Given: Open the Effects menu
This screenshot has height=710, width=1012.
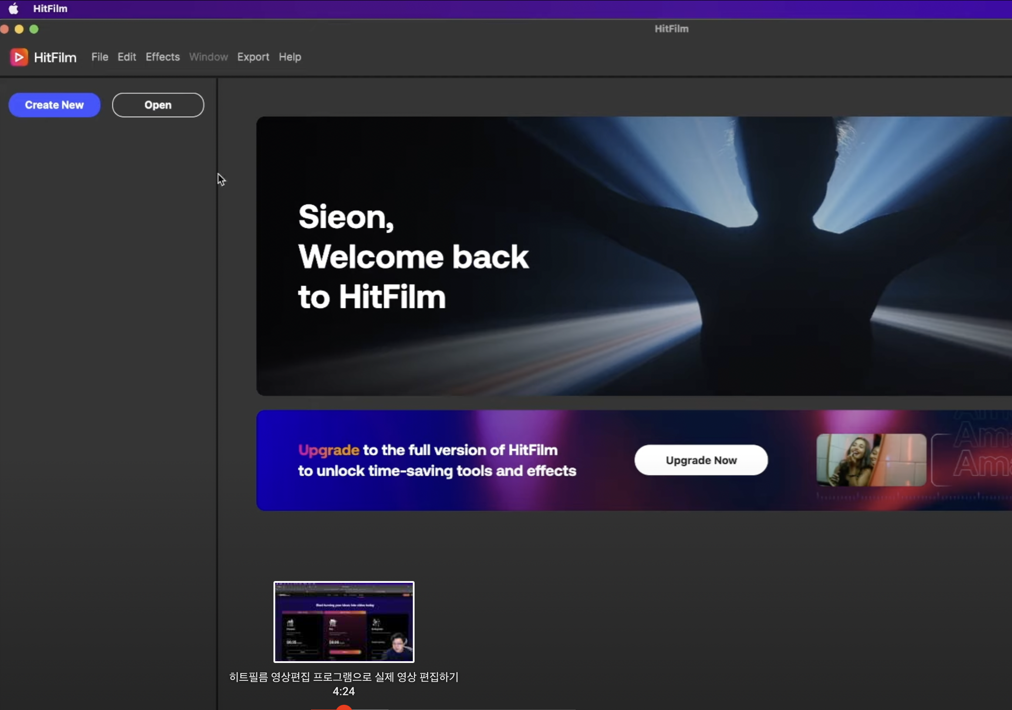Looking at the screenshot, I should (163, 57).
